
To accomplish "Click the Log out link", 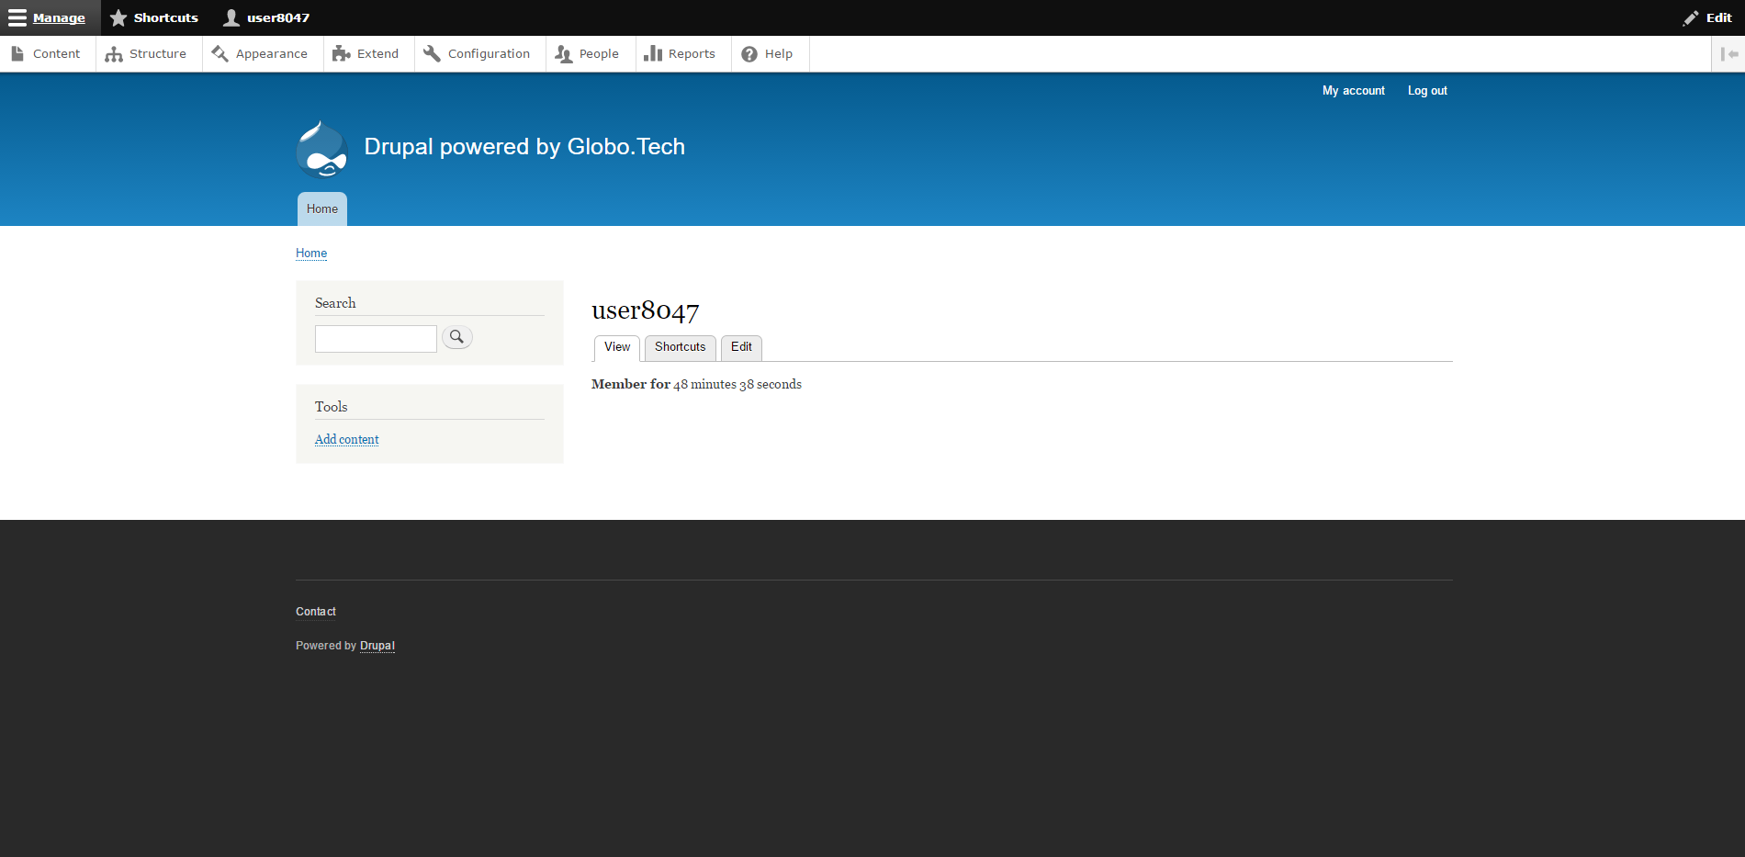I will 1427,91.
